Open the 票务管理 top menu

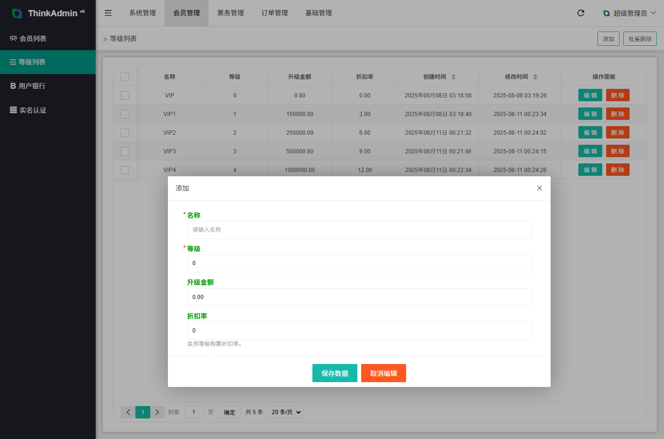[x=231, y=13]
